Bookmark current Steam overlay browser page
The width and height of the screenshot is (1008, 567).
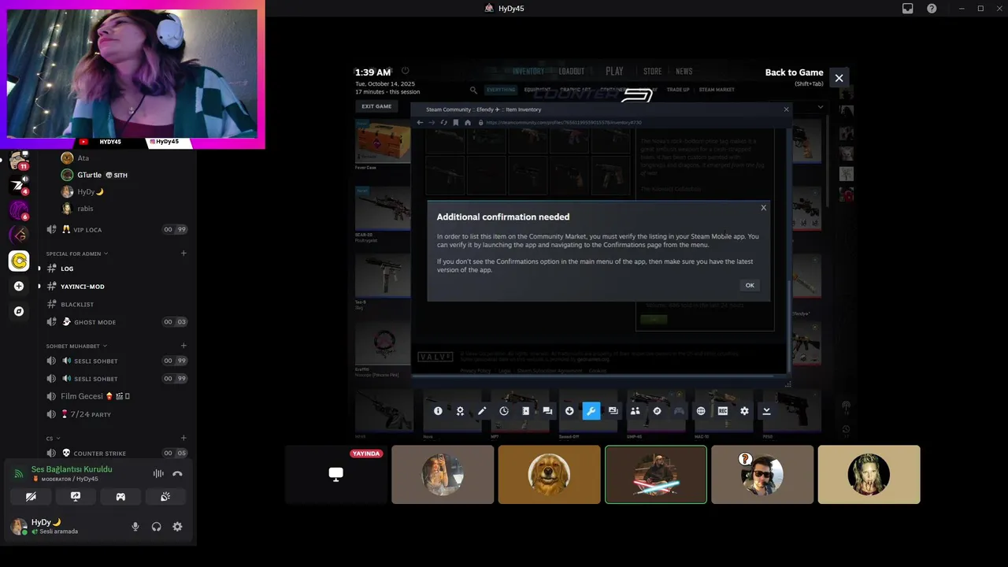click(x=455, y=122)
